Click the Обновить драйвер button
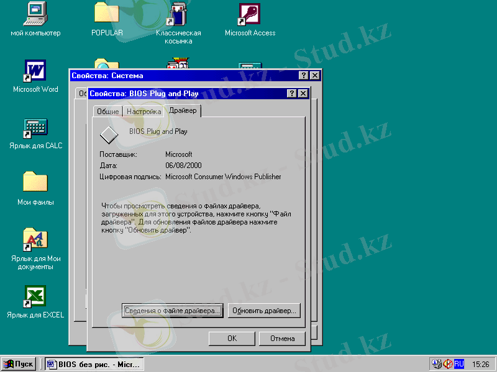 tap(264, 311)
